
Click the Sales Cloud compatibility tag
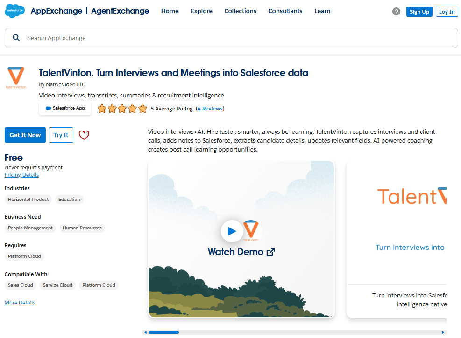[20, 285]
